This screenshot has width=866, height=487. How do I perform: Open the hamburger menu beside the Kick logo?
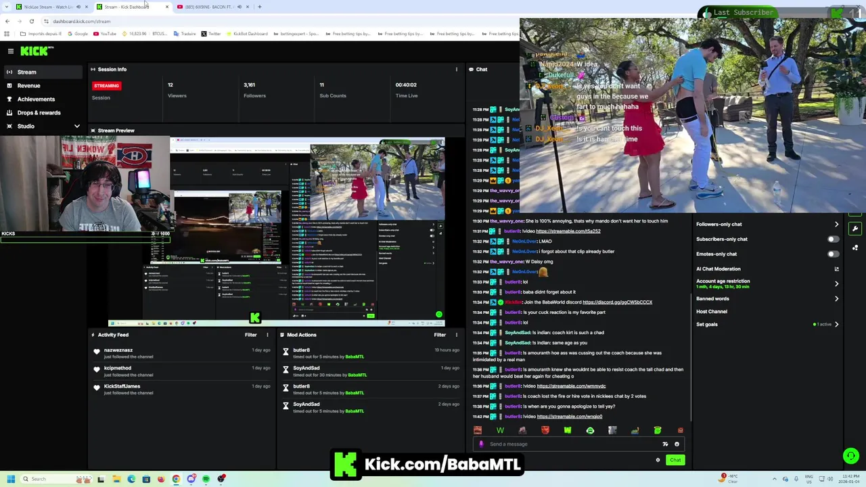pos(11,51)
